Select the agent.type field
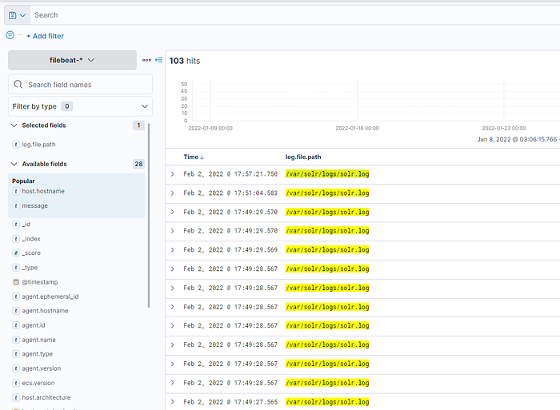 (x=37, y=354)
